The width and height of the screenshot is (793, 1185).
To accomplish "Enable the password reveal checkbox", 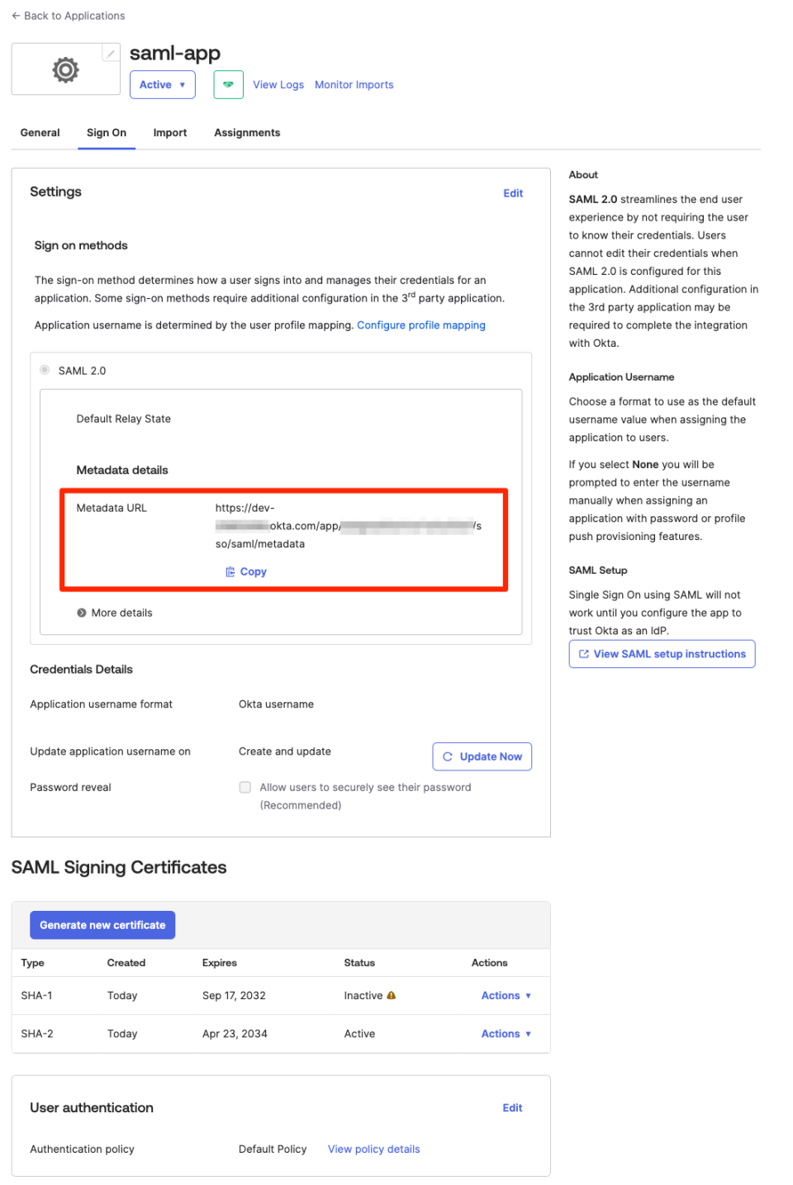I will pos(245,787).
